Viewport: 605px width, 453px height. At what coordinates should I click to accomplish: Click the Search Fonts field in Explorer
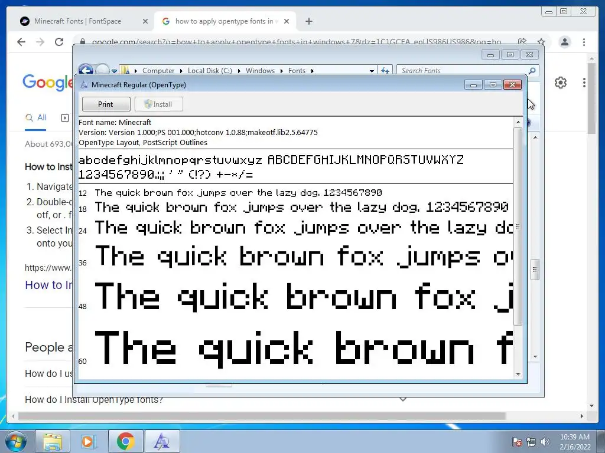pyautogui.click(x=462, y=71)
